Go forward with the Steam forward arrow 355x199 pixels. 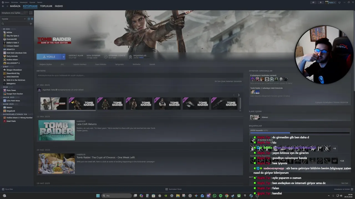[x=7, y=6]
